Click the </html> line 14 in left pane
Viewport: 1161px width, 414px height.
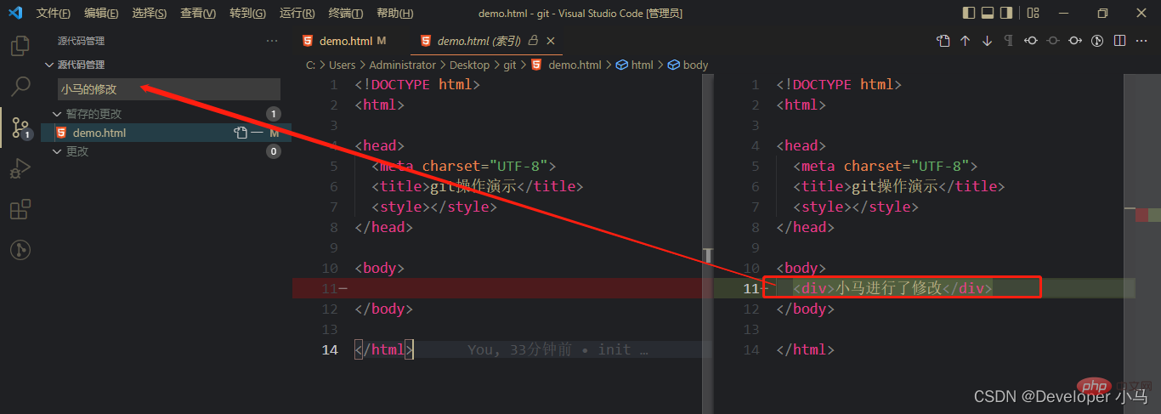tap(384, 349)
